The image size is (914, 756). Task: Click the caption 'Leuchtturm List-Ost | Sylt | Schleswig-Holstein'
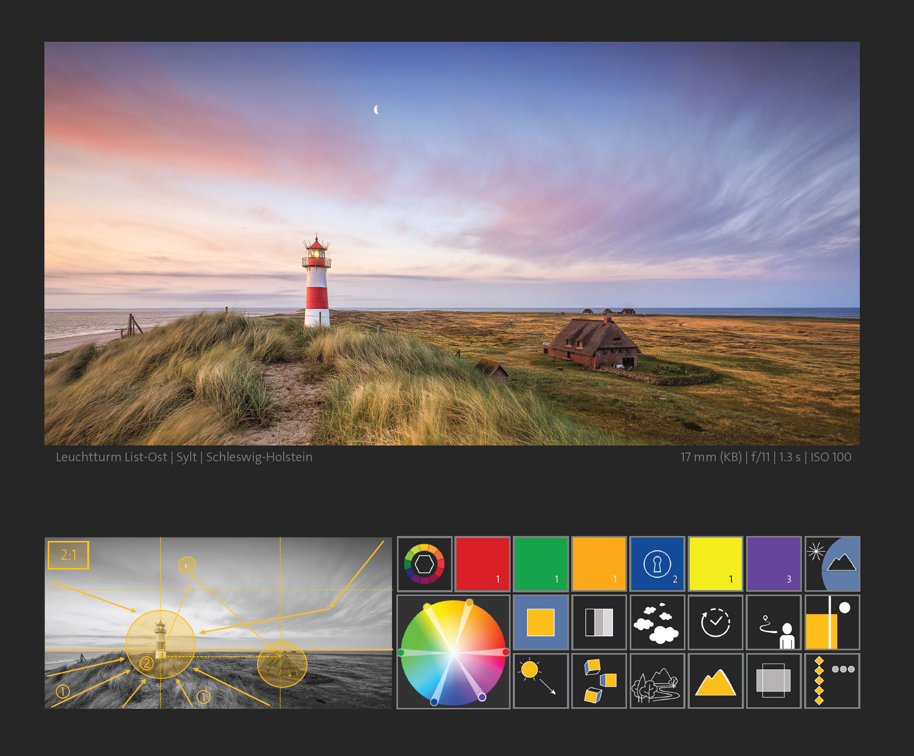(x=184, y=457)
